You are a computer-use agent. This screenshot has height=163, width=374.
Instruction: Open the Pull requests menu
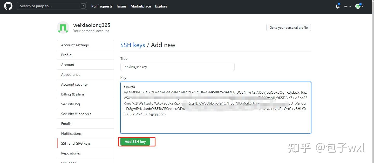[x=102, y=6]
